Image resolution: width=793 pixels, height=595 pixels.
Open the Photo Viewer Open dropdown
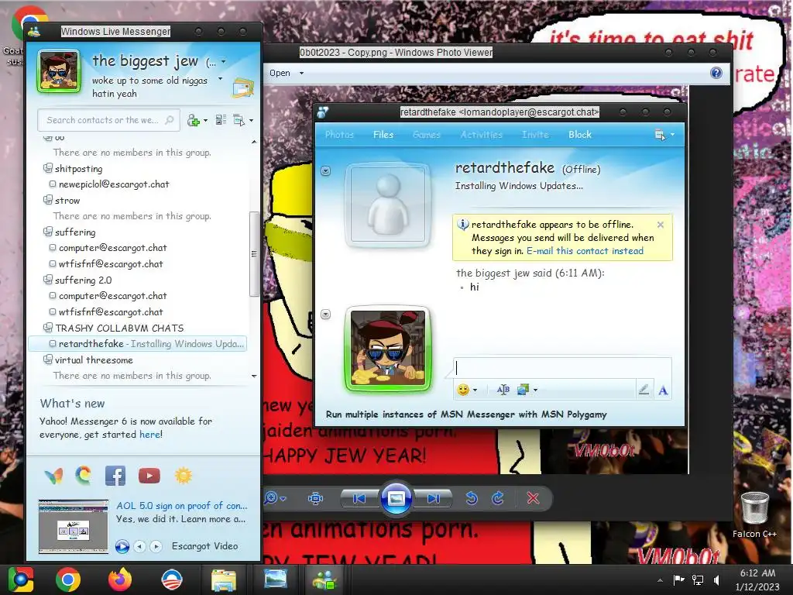click(x=301, y=74)
